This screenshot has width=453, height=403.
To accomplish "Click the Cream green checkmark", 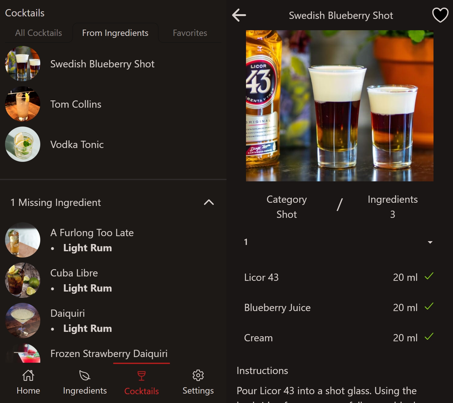I will 429,337.
